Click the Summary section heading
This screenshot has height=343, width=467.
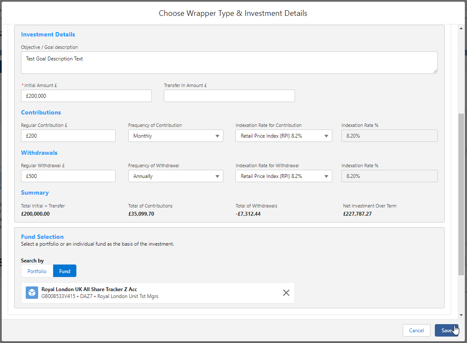click(x=35, y=193)
